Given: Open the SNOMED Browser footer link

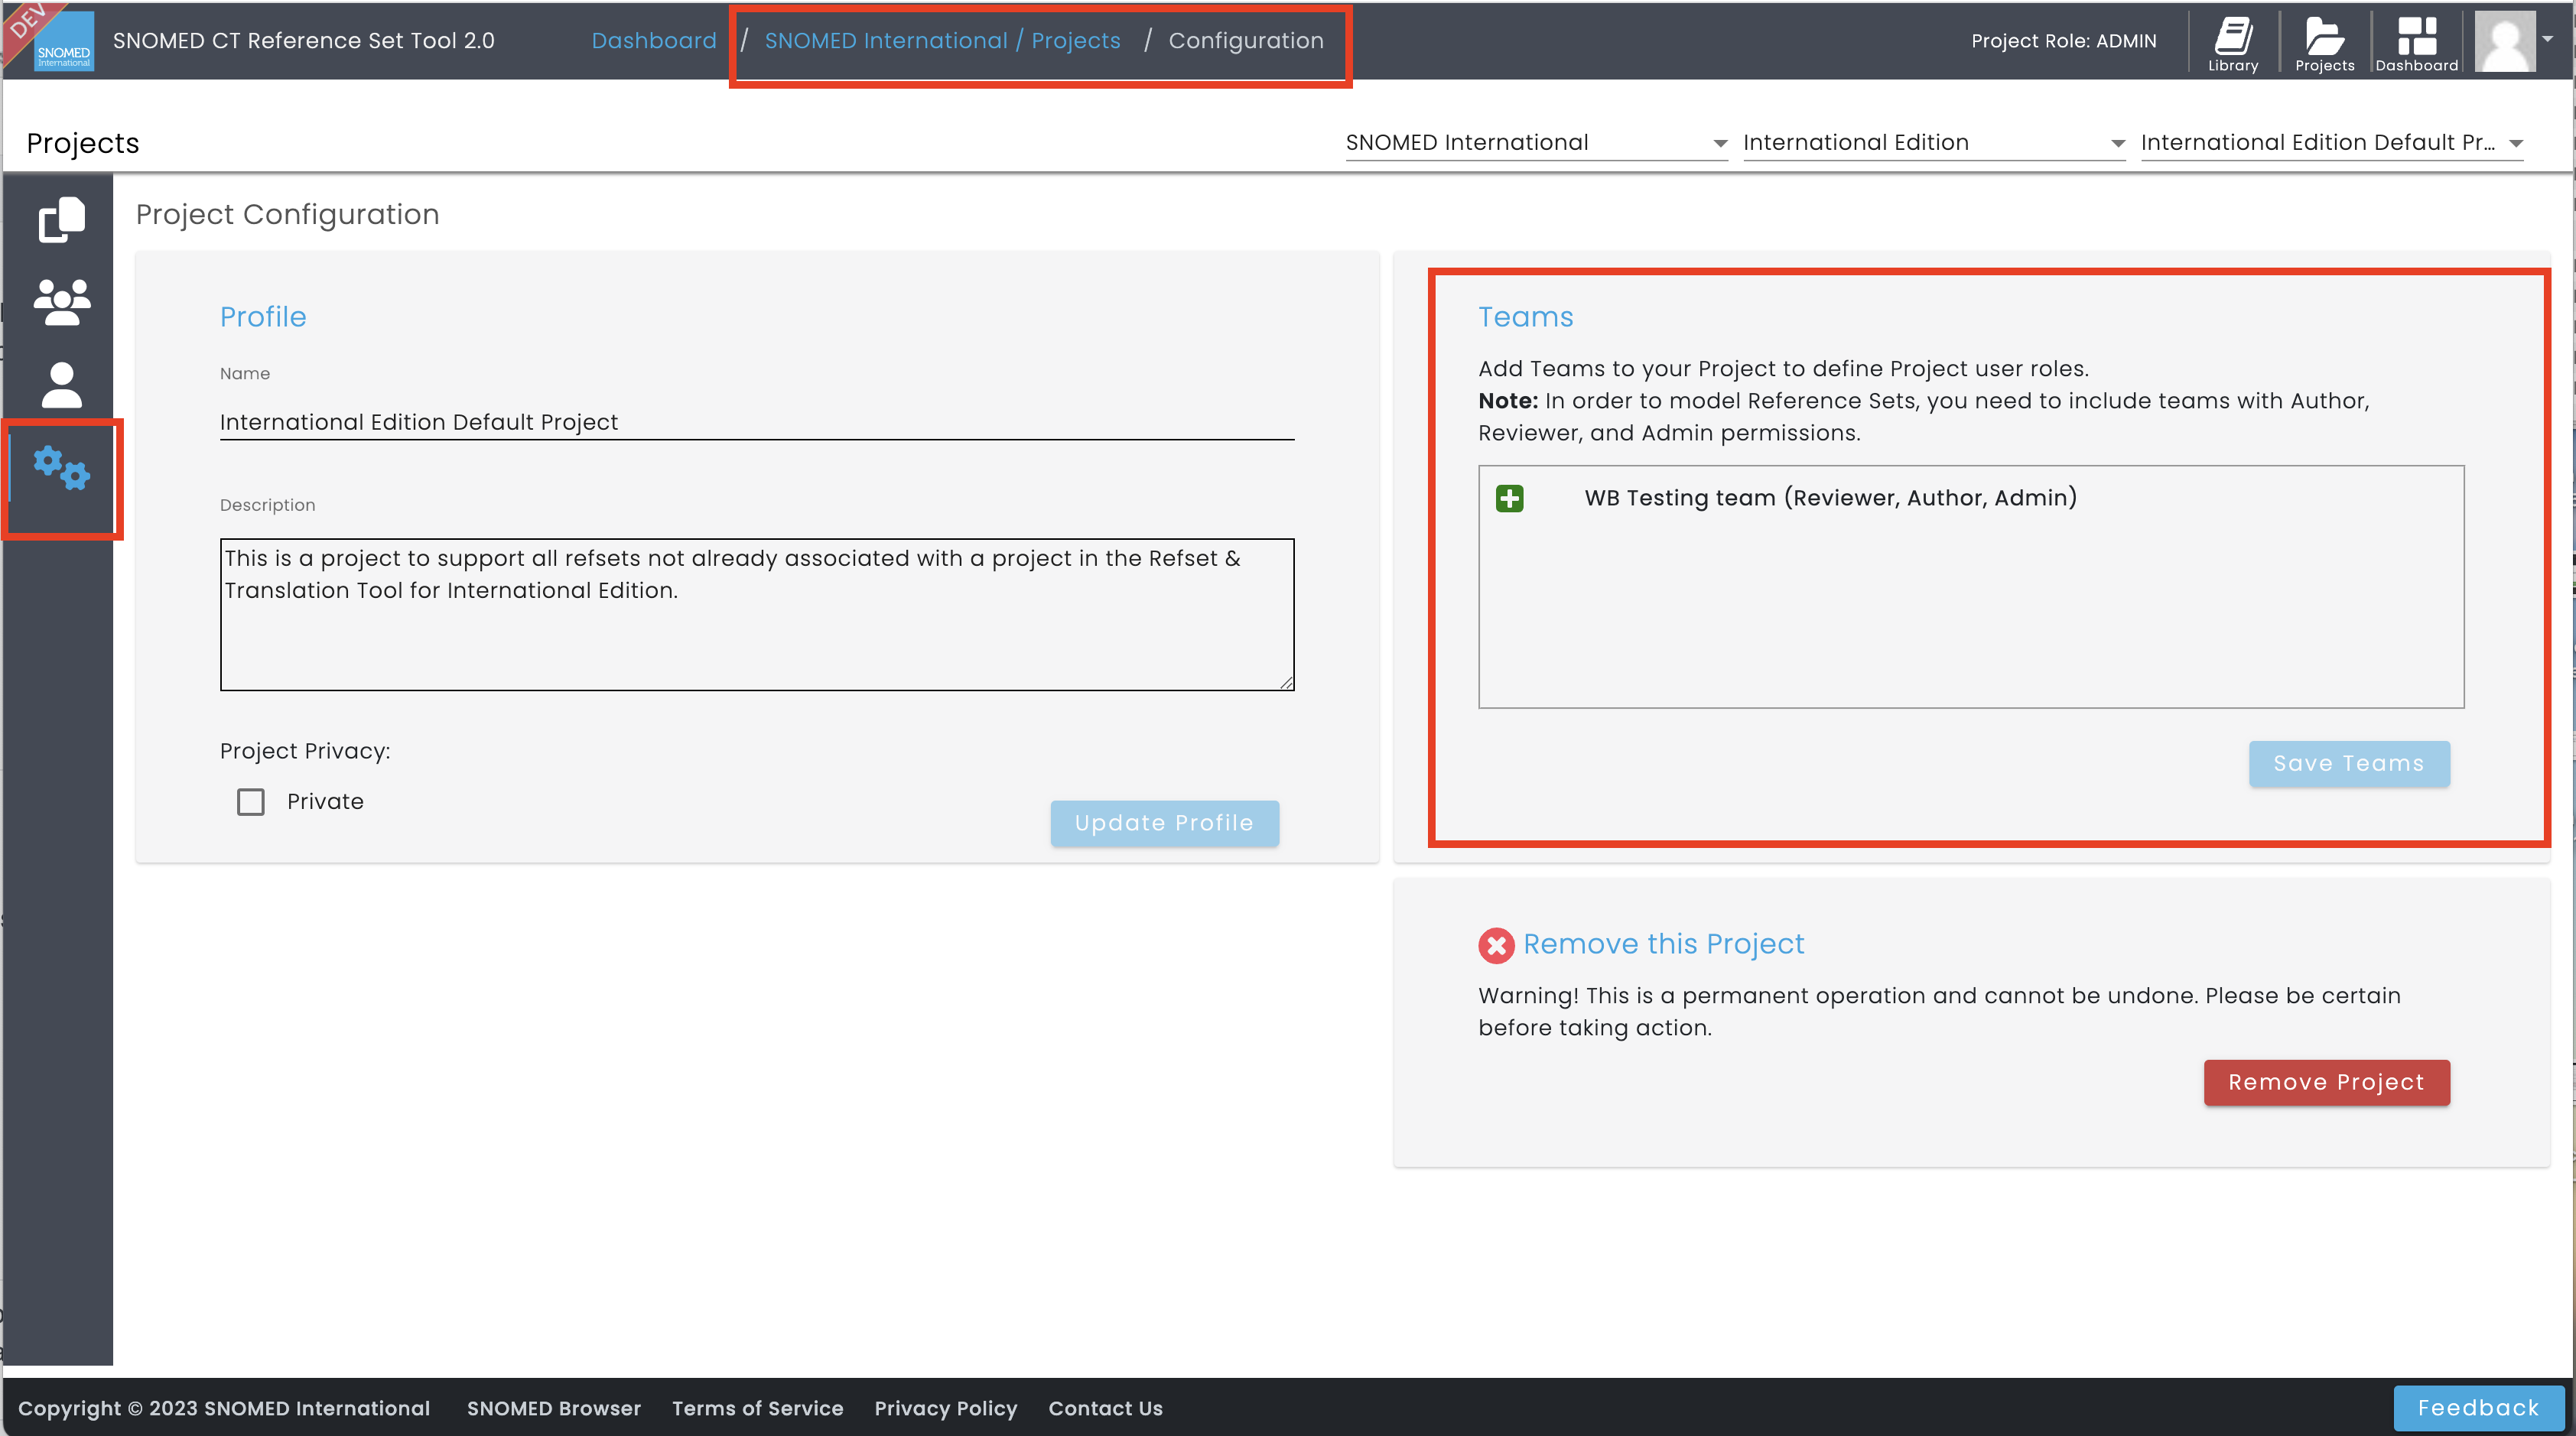Looking at the screenshot, I should click(554, 1408).
